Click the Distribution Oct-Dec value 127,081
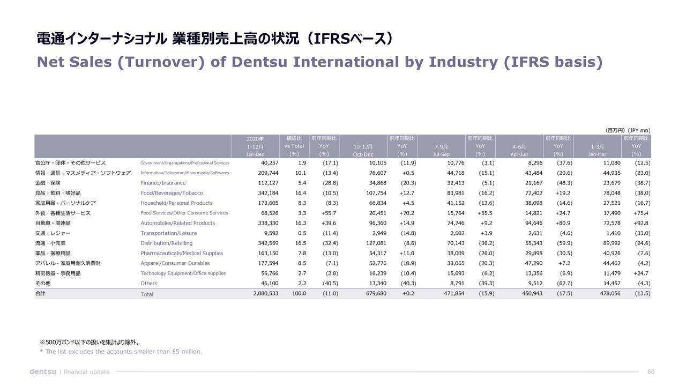686x386 pixels. pos(376,243)
